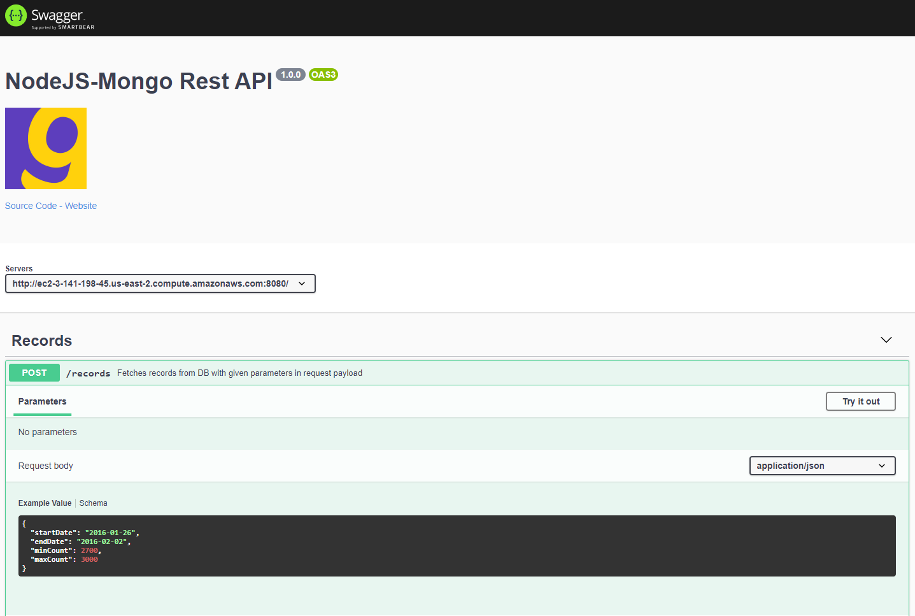Click the JSON example code block
The width and height of the screenshot is (915, 616).
click(x=457, y=546)
